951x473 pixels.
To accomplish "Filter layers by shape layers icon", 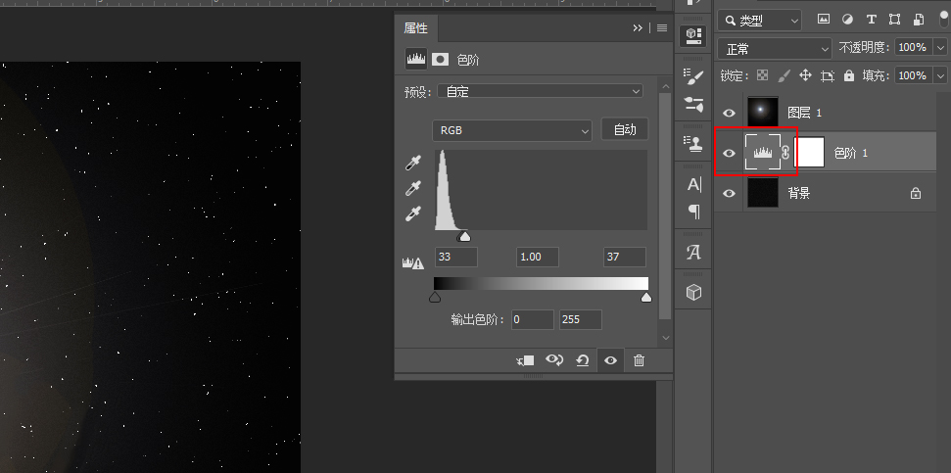I will tap(894, 20).
